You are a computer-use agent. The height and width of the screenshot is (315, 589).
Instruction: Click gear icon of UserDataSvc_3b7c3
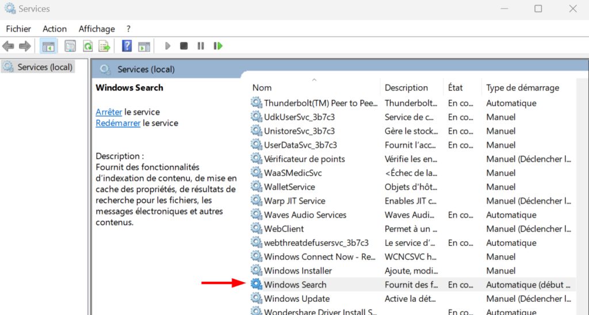tap(257, 144)
